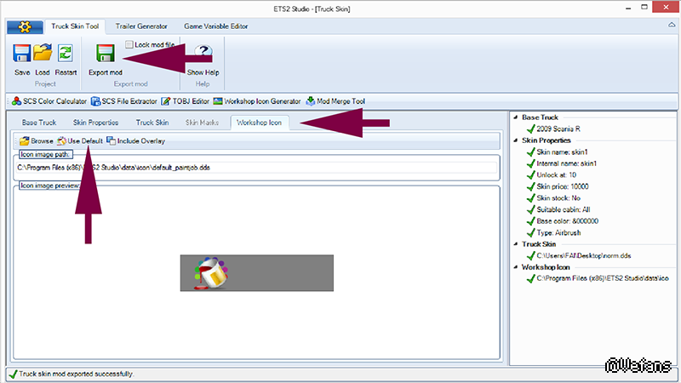Open the Skin Masks tab
The image size is (681, 383).
tap(202, 123)
